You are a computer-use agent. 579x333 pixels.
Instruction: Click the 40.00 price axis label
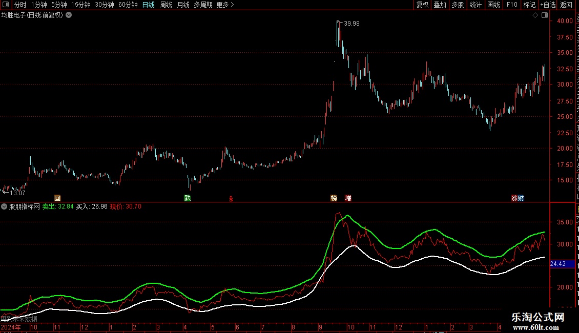(x=565, y=21)
